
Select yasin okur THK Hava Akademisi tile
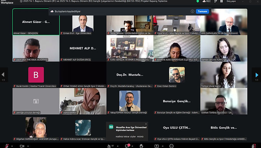[36, 48]
